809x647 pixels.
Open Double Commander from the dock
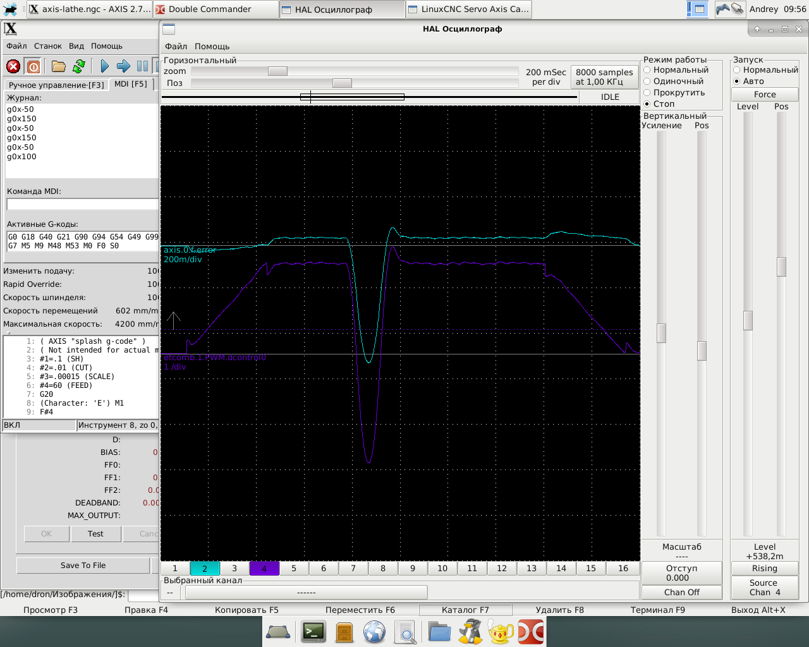pos(531,632)
